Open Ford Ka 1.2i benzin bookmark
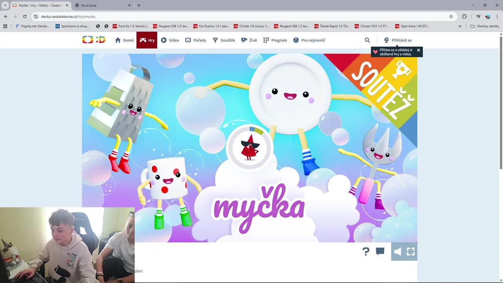Screen dimensions: 503x283 pos(130,26)
